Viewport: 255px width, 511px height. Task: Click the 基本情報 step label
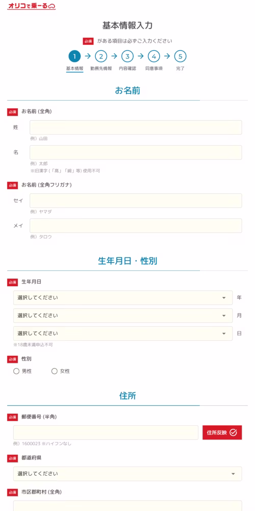pyautogui.click(x=74, y=69)
